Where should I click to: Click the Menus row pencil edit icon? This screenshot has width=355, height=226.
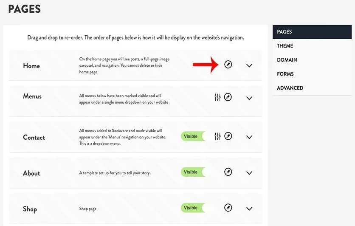point(228,97)
